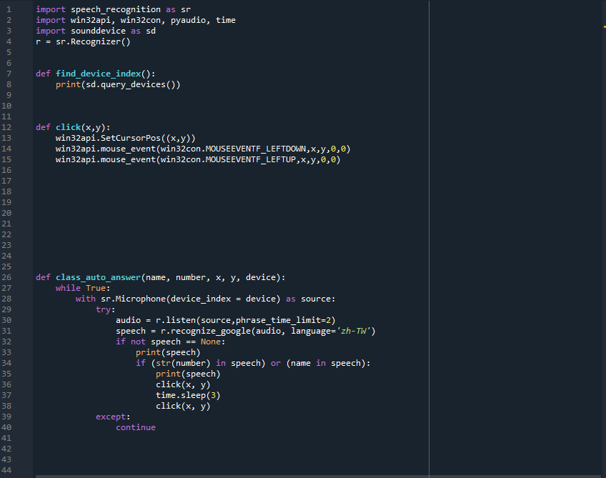
Task: Click 'sounddevice' in the third import
Action: (98, 31)
